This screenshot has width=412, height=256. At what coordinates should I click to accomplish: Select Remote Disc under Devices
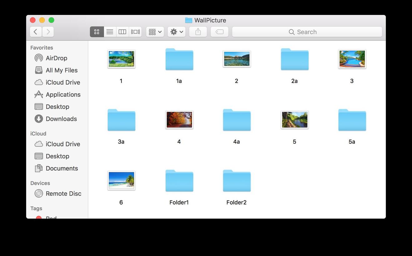pyautogui.click(x=63, y=194)
